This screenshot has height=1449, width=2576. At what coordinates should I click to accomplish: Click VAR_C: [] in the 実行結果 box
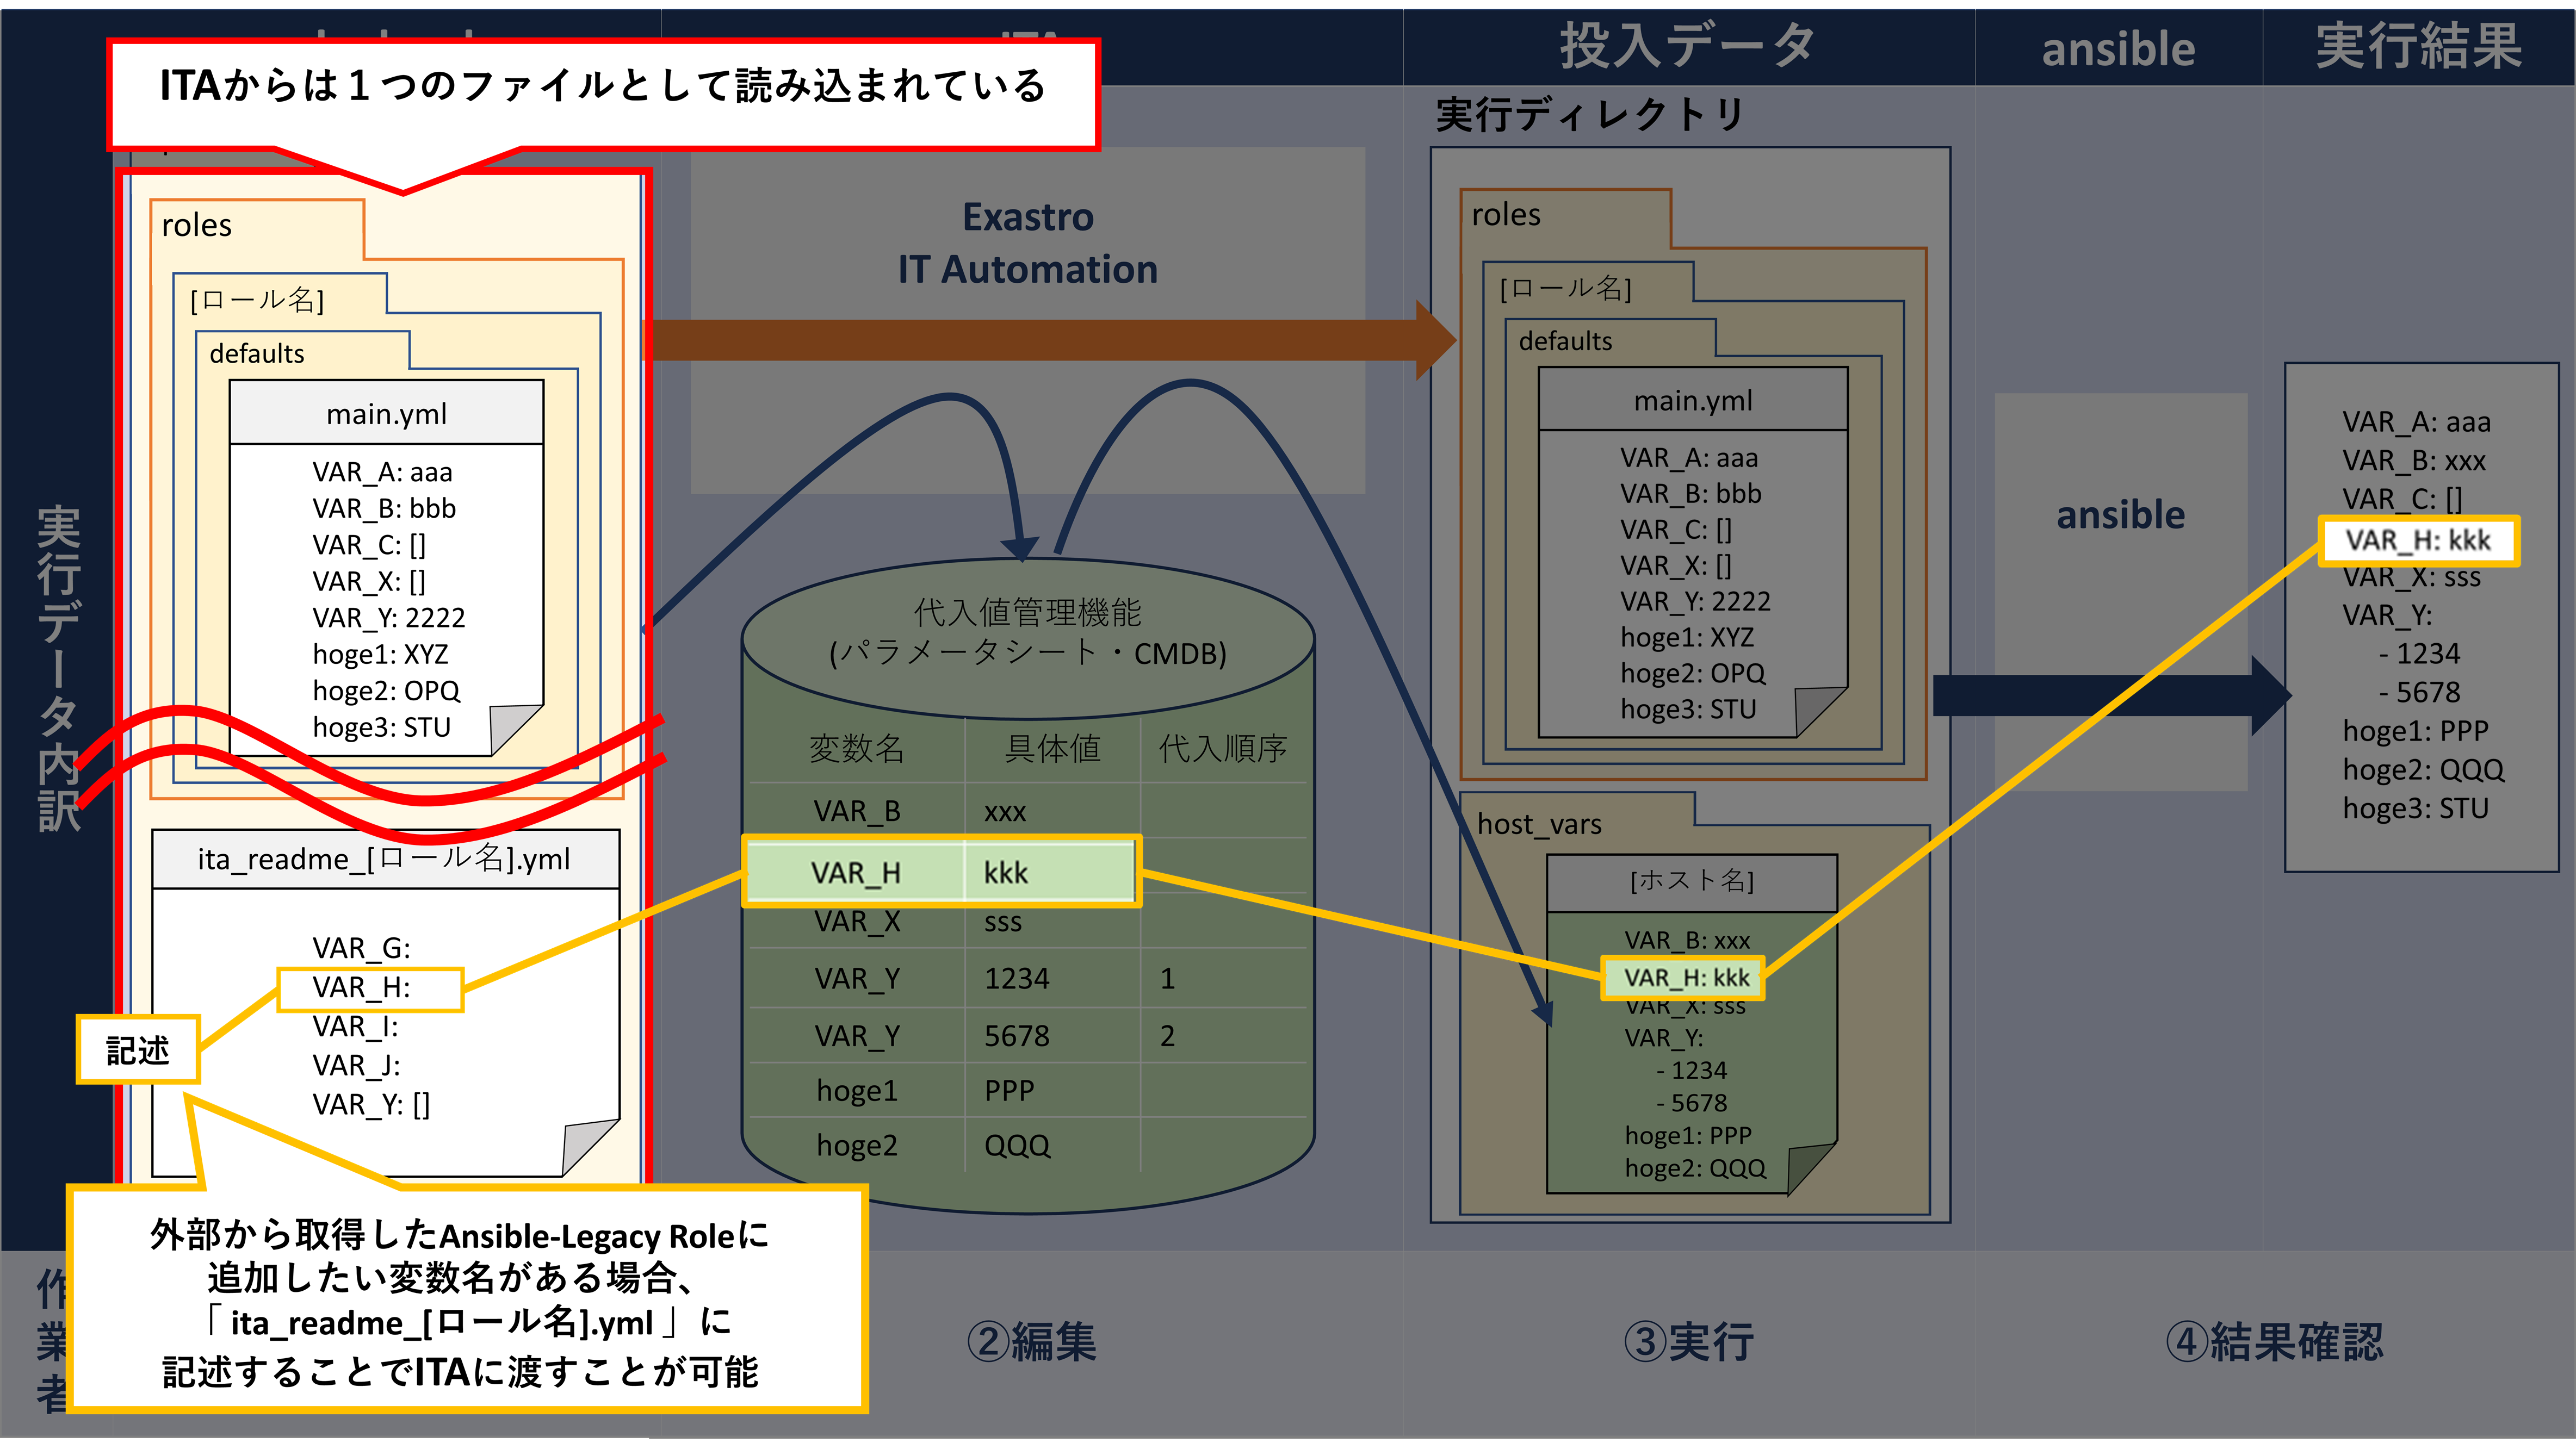point(2402,499)
